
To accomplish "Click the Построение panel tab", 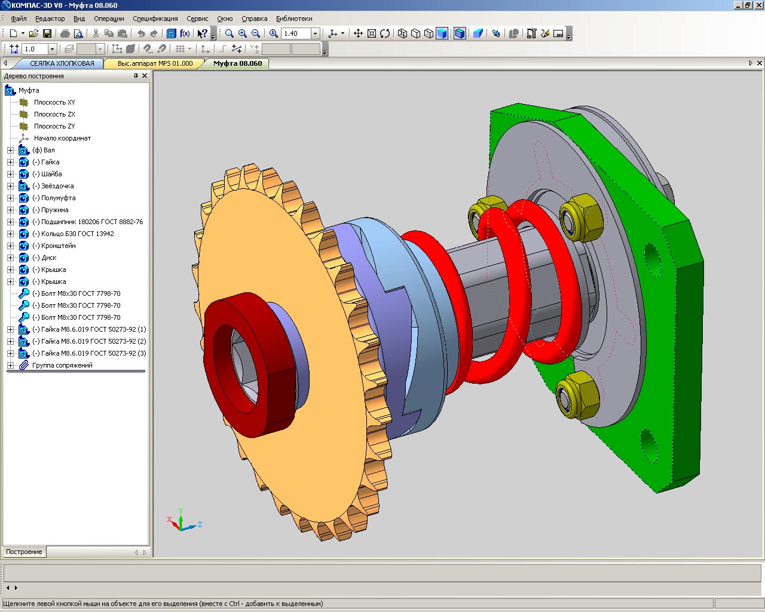I will (24, 552).
